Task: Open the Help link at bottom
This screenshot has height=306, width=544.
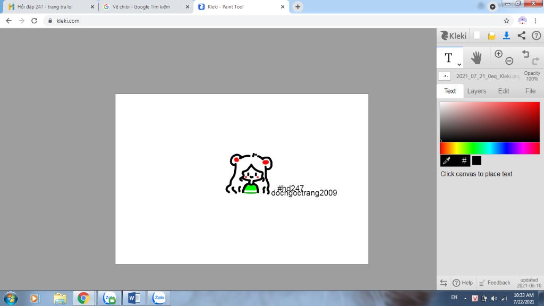Action: (463, 283)
